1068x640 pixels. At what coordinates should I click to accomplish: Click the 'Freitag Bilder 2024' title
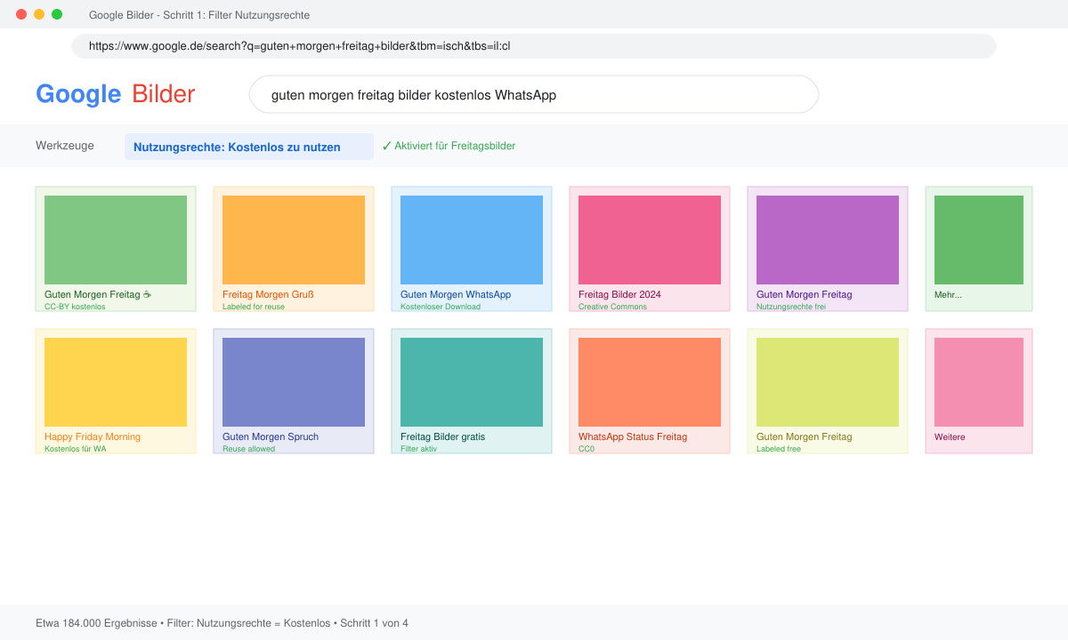click(x=619, y=294)
